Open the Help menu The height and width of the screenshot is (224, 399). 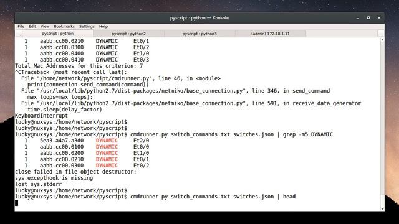click(103, 26)
